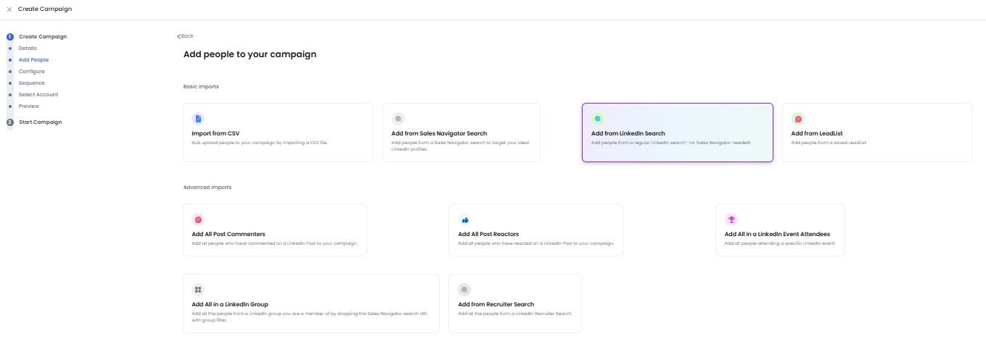Choose Add from LeadList
This screenshot has width=986, height=344.
[x=877, y=133]
